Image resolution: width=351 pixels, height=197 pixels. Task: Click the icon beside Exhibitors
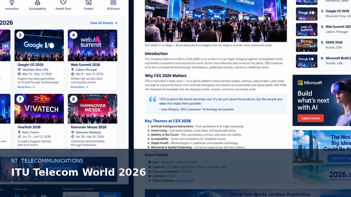pos(150,176)
